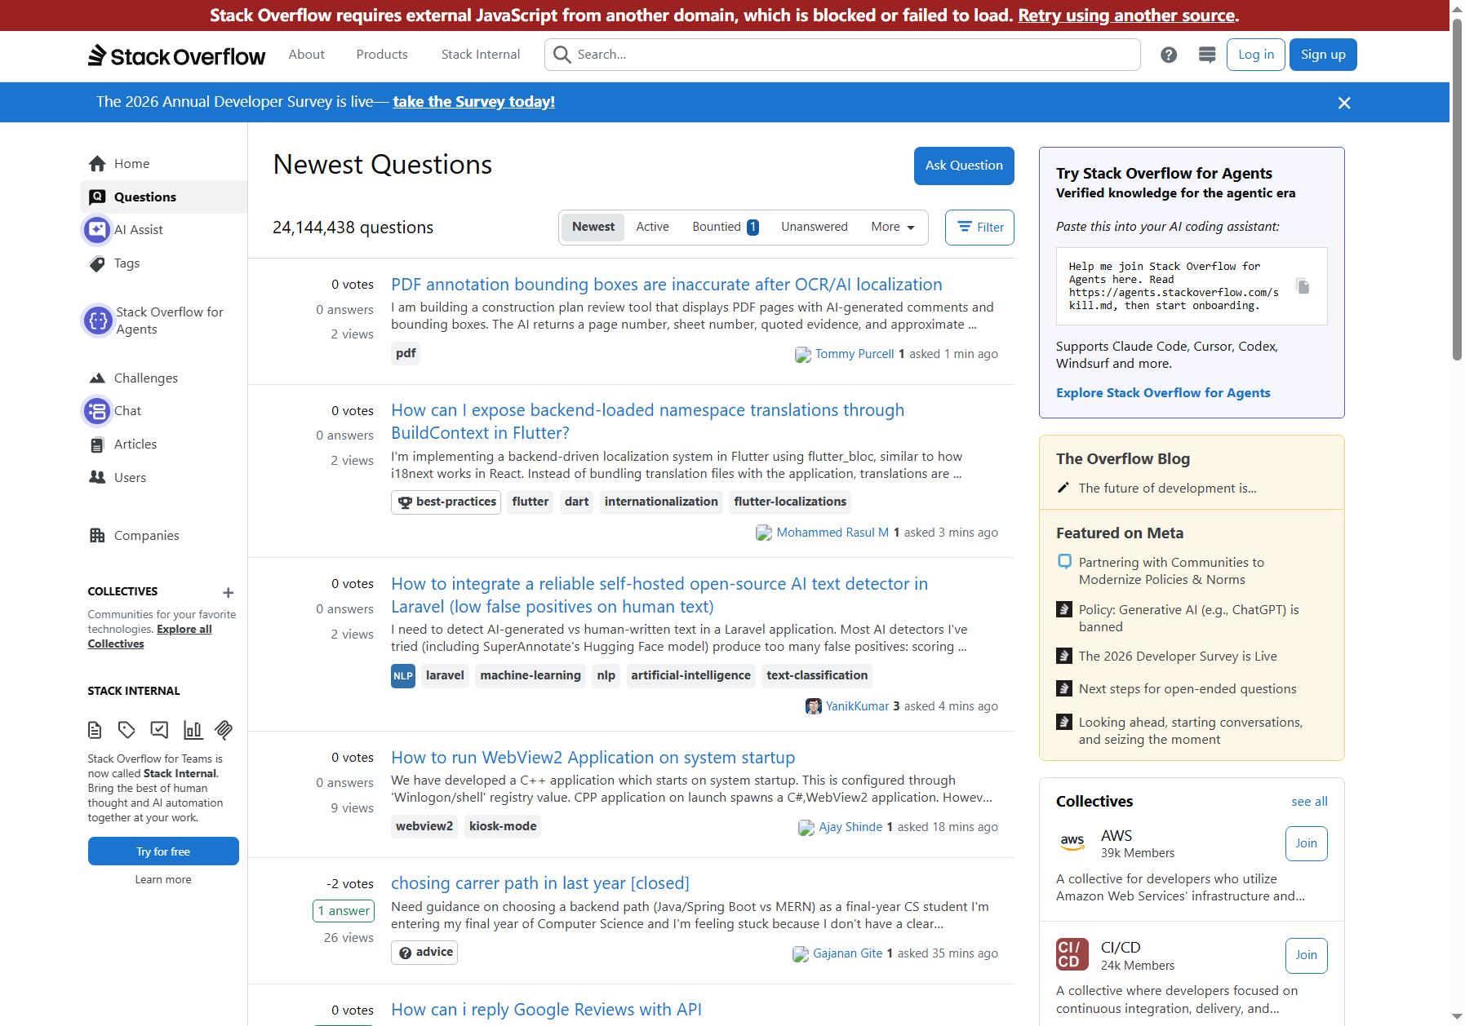The width and height of the screenshot is (1465, 1026).
Task: Switch to the Newest tab
Action: 593,228
